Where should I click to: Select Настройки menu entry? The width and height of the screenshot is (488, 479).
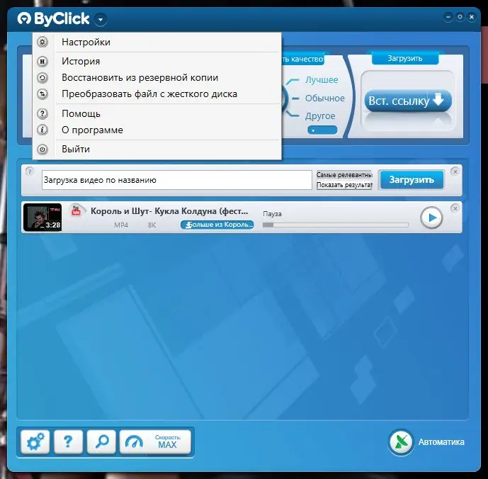[86, 42]
